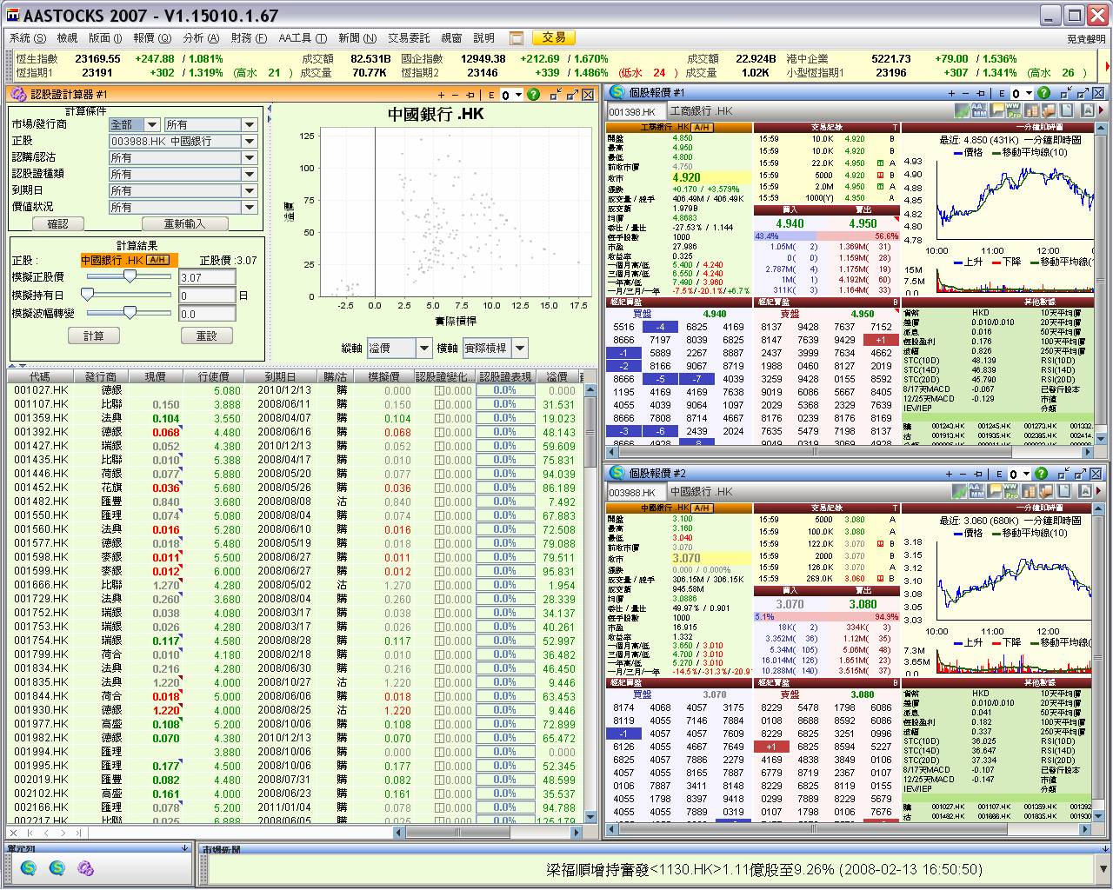Click bar-stack icon in 個股報價 #1 toolbar
This screenshot has height=890, width=1113.
(1031, 110)
